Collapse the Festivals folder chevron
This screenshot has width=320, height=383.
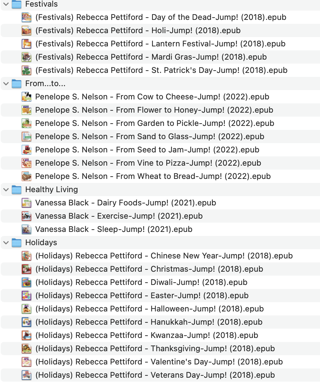6,4
